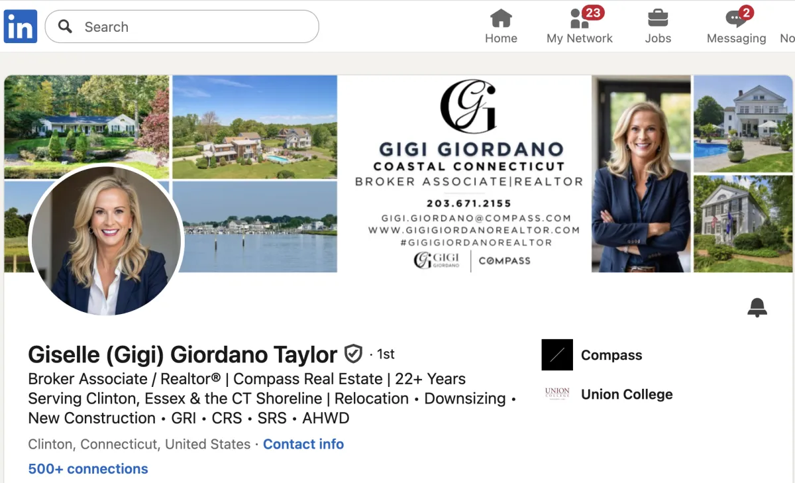This screenshot has height=483, width=795.
Task: Click the name Giselle (Gigi) Giordano Taylor
Action: click(183, 354)
